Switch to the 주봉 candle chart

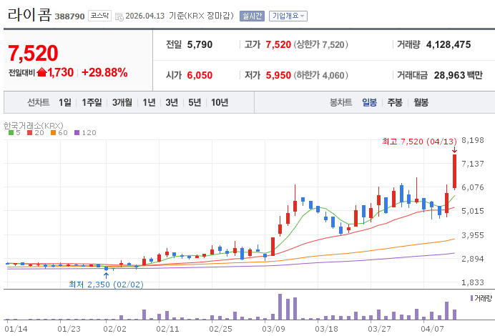point(395,102)
